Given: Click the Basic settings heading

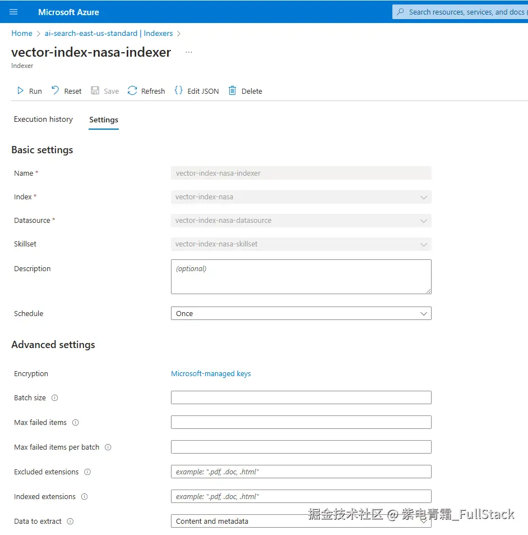Looking at the screenshot, I should (42, 150).
